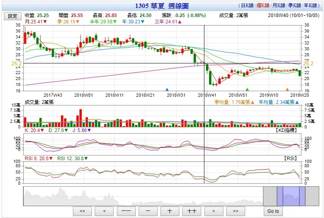Click the double minus zoom out button
Image resolution: width=324 pixels, height=218 pixels.
click(x=126, y=211)
